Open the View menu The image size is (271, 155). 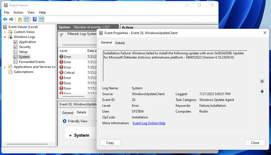[x=31, y=12]
